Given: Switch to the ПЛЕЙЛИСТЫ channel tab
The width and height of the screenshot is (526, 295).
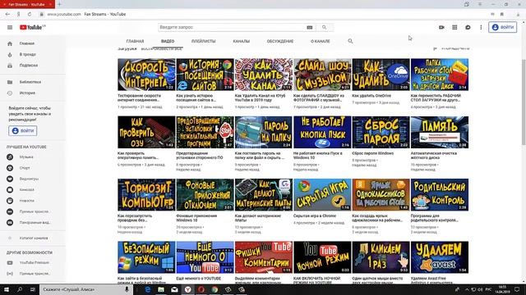Looking at the screenshot, I should tap(203, 41).
